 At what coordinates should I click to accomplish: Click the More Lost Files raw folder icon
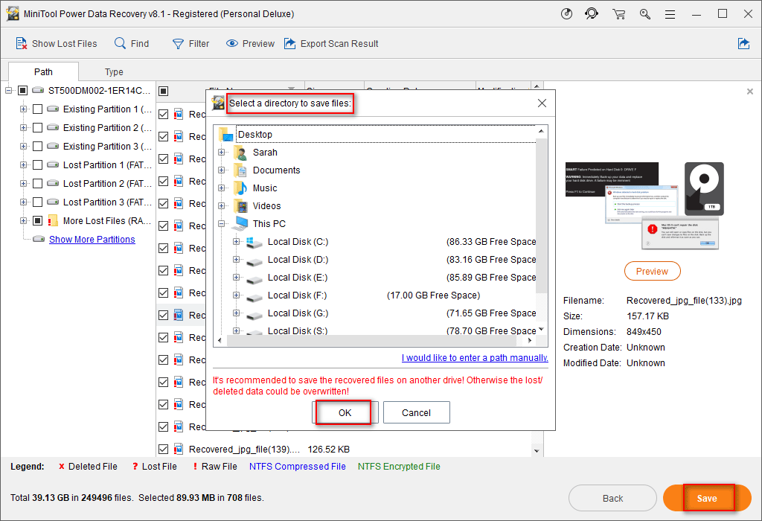pyautogui.click(x=53, y=220)
